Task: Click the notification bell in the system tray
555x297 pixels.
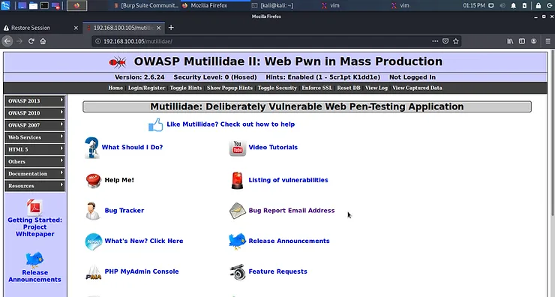Action: point(513,5)
